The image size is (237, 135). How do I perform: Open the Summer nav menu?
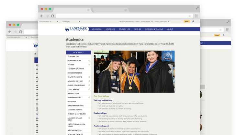tap(138, 29)
